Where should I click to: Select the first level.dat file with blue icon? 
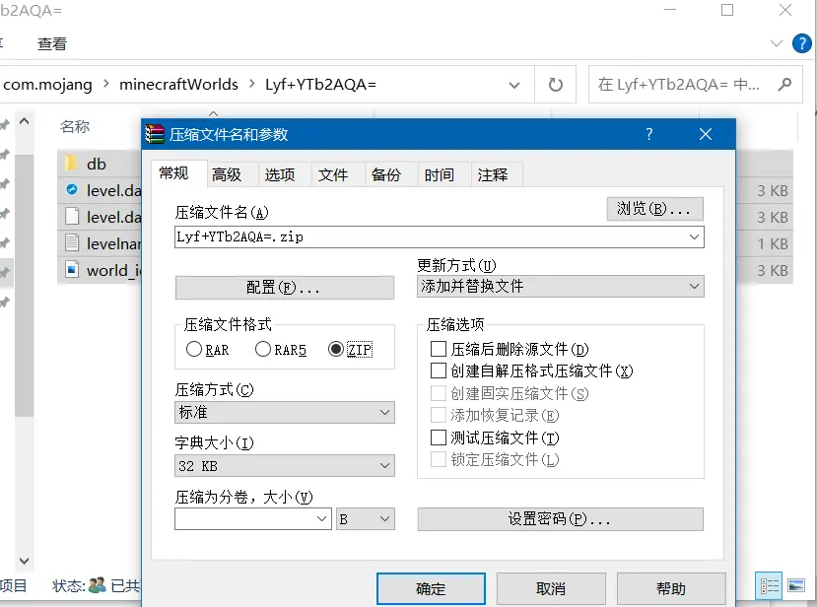[72, 189]
